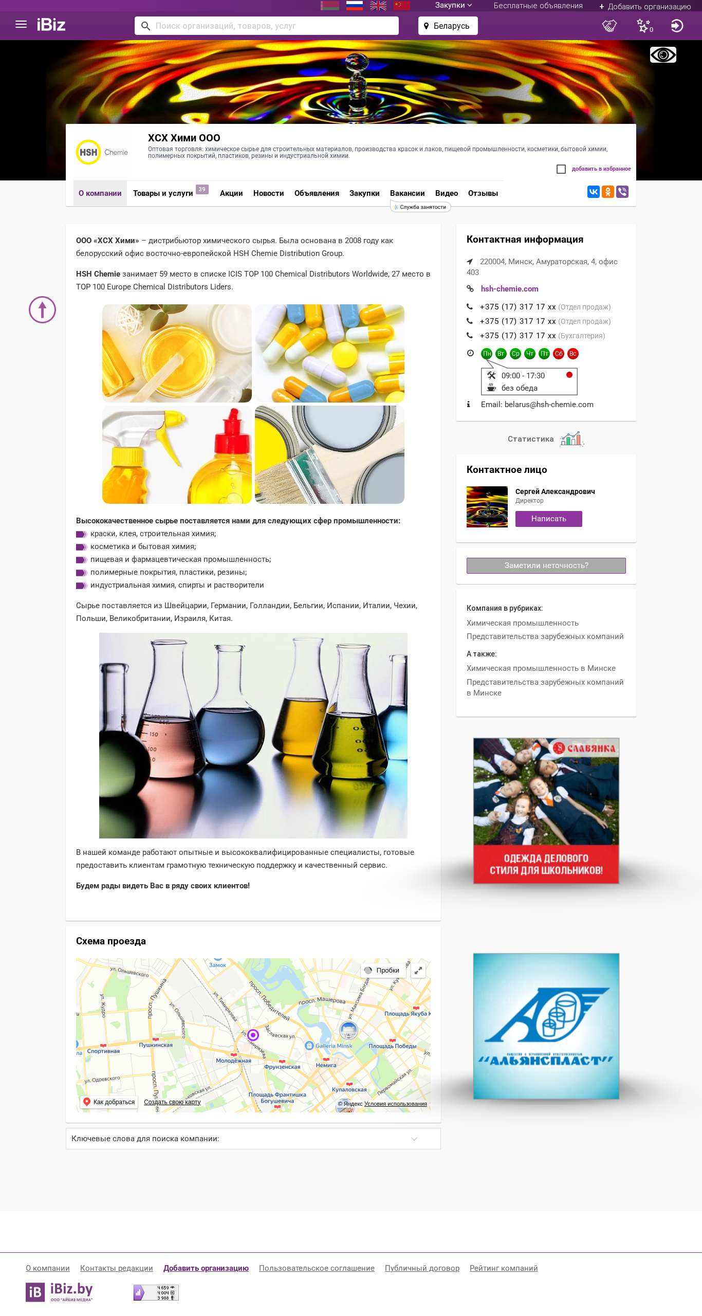Image resolution: width=702 pixels, height=1316 pixels.
Task: Expand the Закупки dropdown in top bar
Action: coord(453,6)
